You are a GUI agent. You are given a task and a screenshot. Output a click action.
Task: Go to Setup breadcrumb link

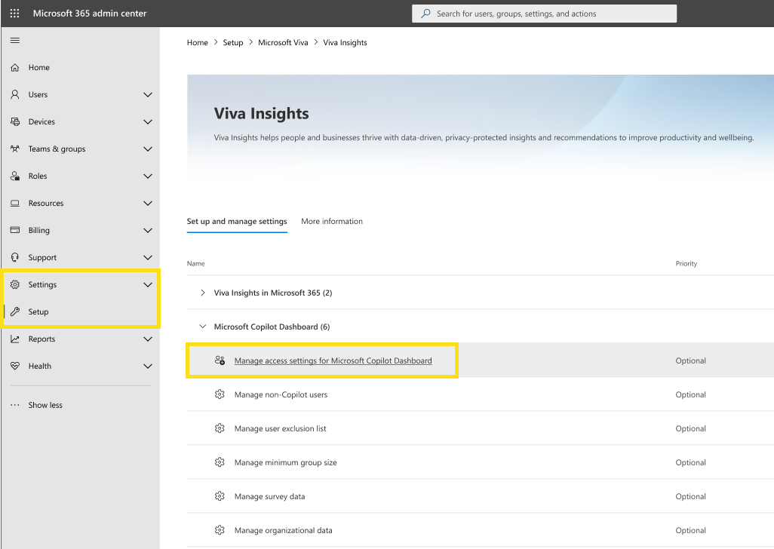[233, 42]
